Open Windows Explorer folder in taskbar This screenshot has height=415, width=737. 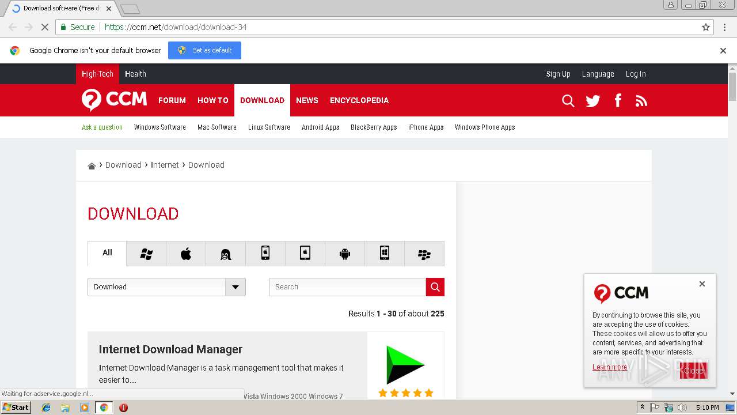coord(65,408)
